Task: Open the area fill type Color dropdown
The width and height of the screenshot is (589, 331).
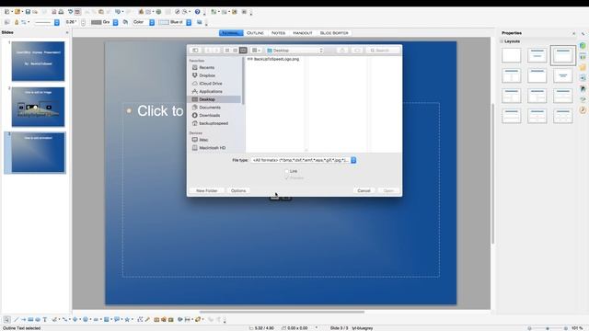Action: 152,22
